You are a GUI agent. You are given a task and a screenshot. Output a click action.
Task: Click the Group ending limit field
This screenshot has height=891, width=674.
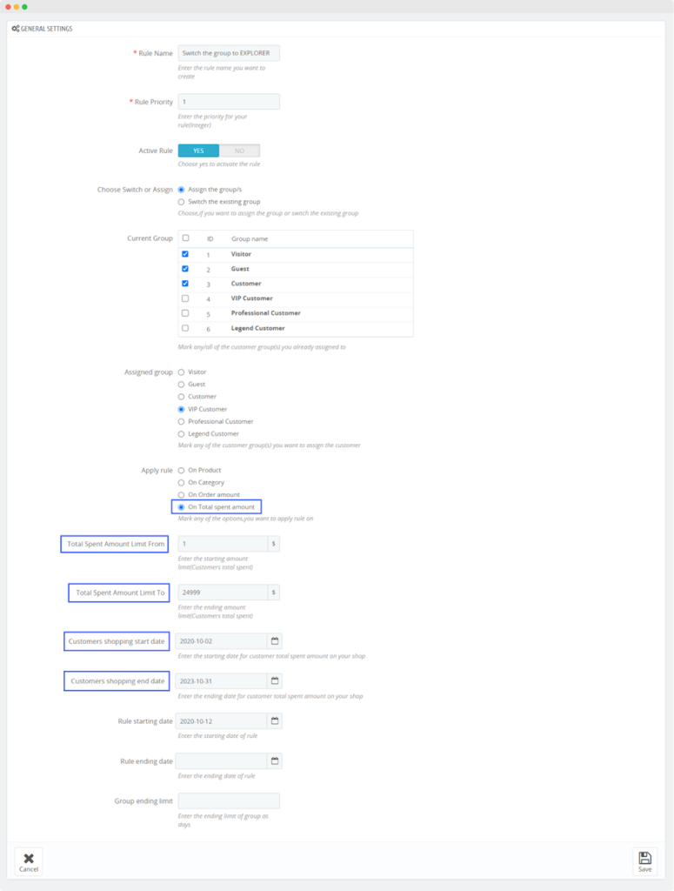point(229,801)
